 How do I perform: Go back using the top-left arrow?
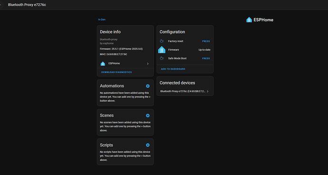(x=1, y=5)
